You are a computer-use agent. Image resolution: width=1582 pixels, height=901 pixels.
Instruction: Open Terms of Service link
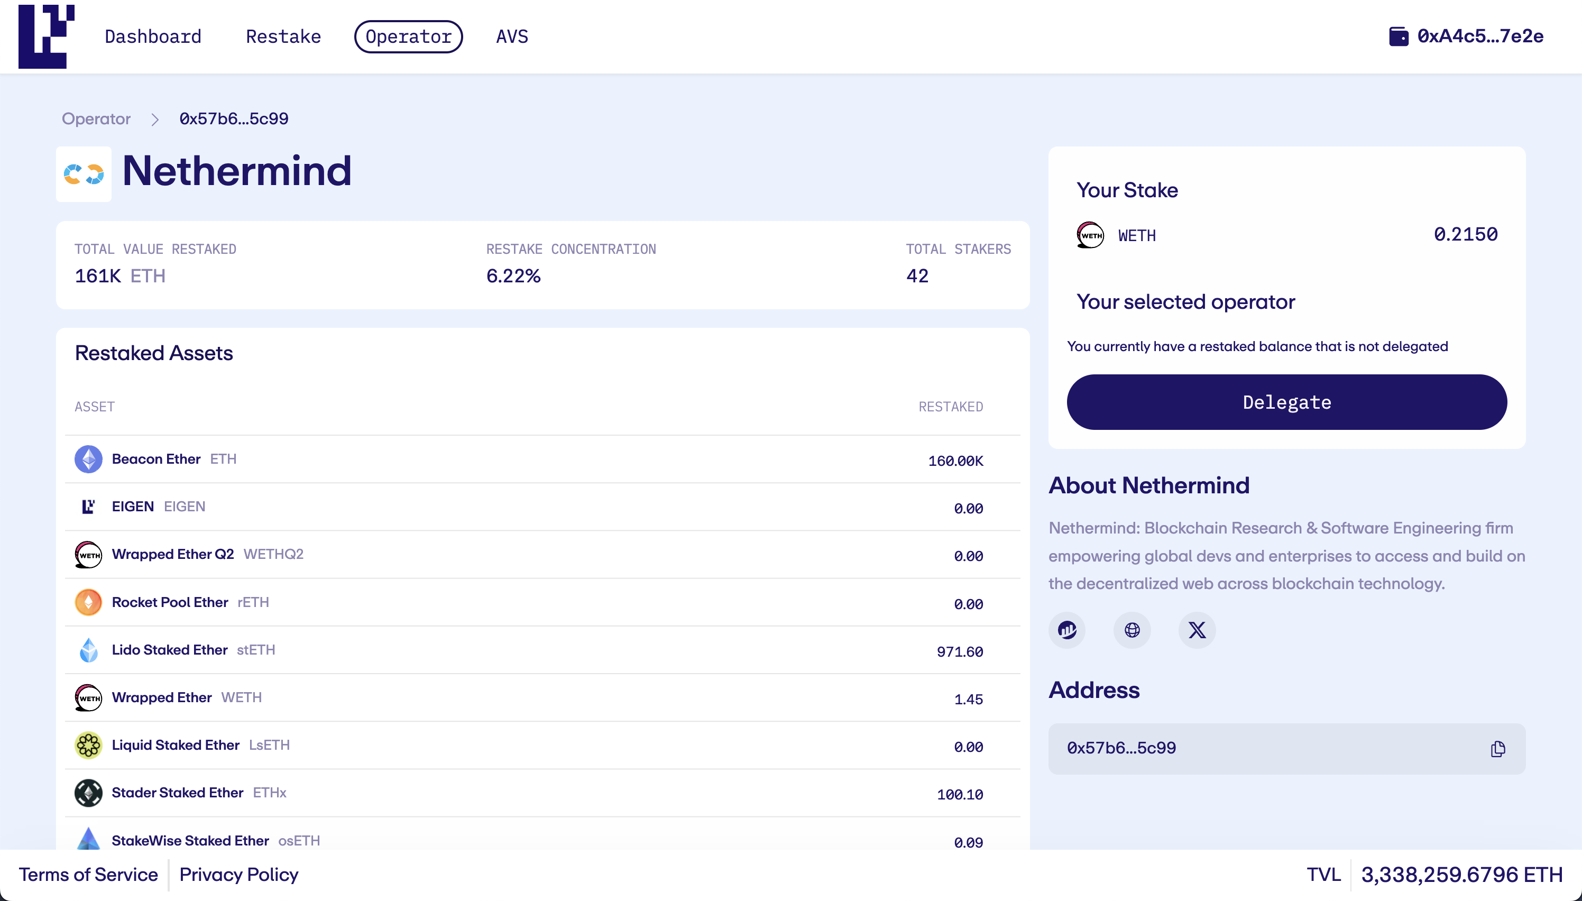click(88, 875)
